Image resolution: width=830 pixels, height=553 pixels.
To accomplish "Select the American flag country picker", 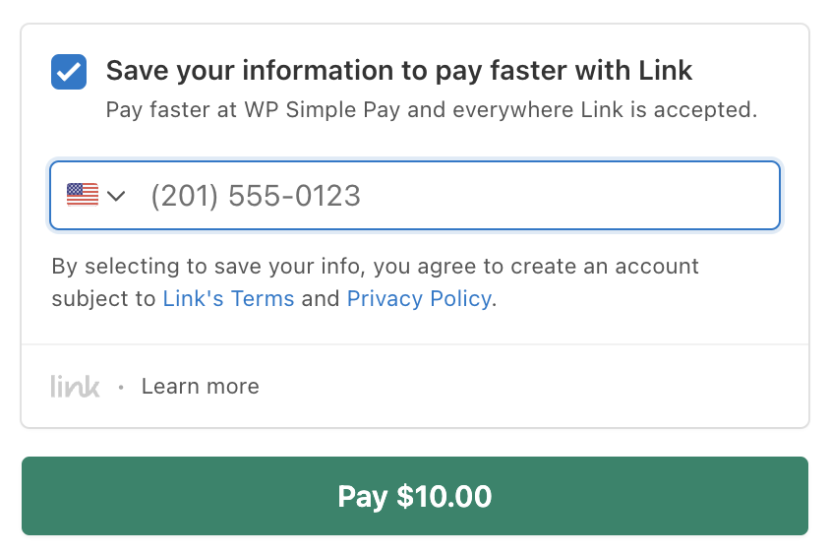I will click(x=95, y=195).
